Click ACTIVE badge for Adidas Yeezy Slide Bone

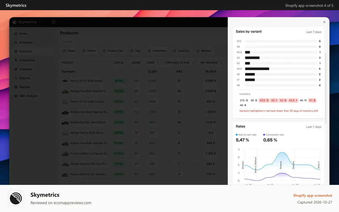(119, 133)
